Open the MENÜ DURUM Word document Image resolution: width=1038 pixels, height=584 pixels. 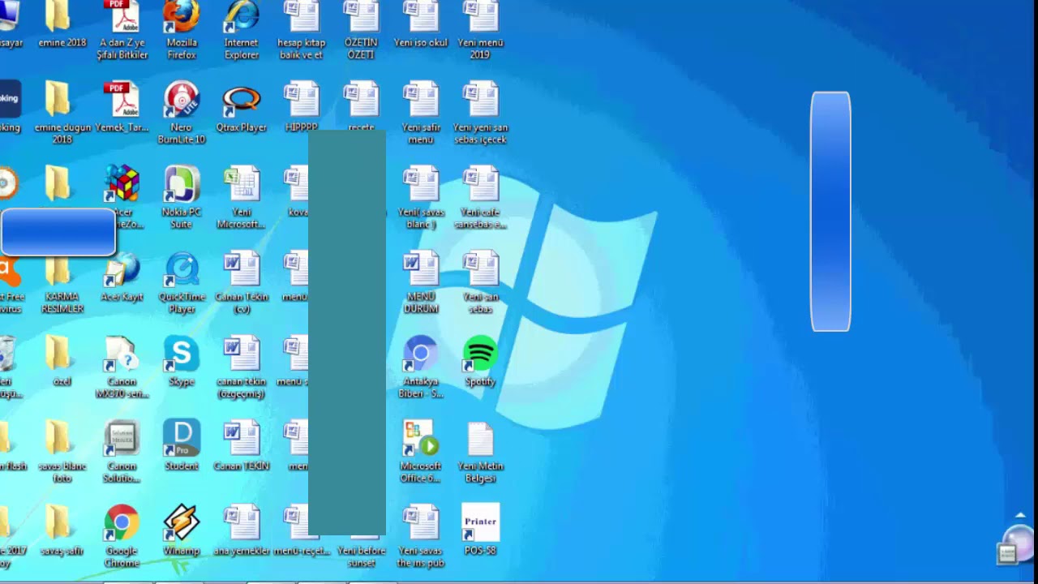[421, 282]
